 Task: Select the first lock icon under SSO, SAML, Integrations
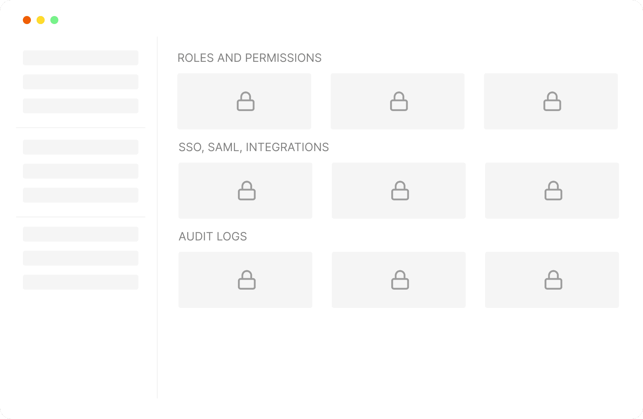click(x=247, y=191)
